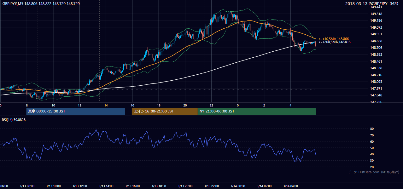Image resolution: width=403 pixels, height=189 pixels.
Task: Click hour tick 16 under the price chart
Action: pos(132,106)
